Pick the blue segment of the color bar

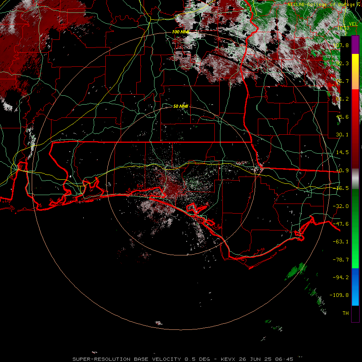coord(355,277)
